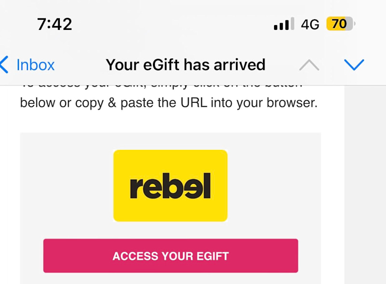Select the word 'URL' in the email text

click(x=194, y=103)
